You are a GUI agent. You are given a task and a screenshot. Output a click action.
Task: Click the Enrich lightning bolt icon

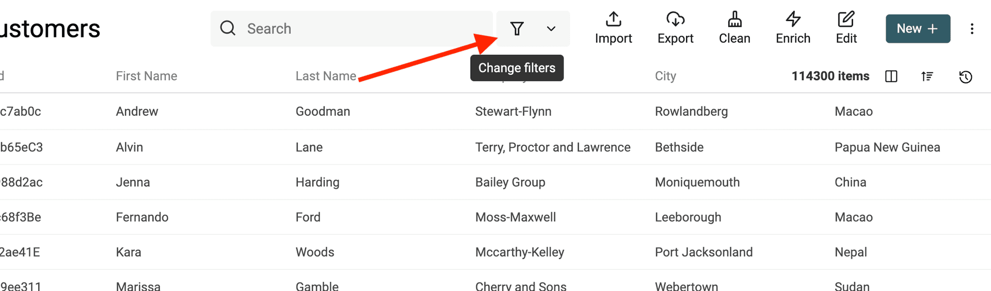tap(793, 20)
